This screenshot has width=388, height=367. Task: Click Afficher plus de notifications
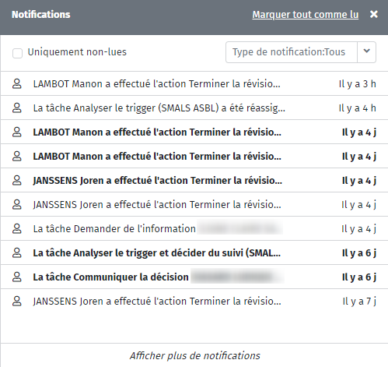[x=194, y=355]
